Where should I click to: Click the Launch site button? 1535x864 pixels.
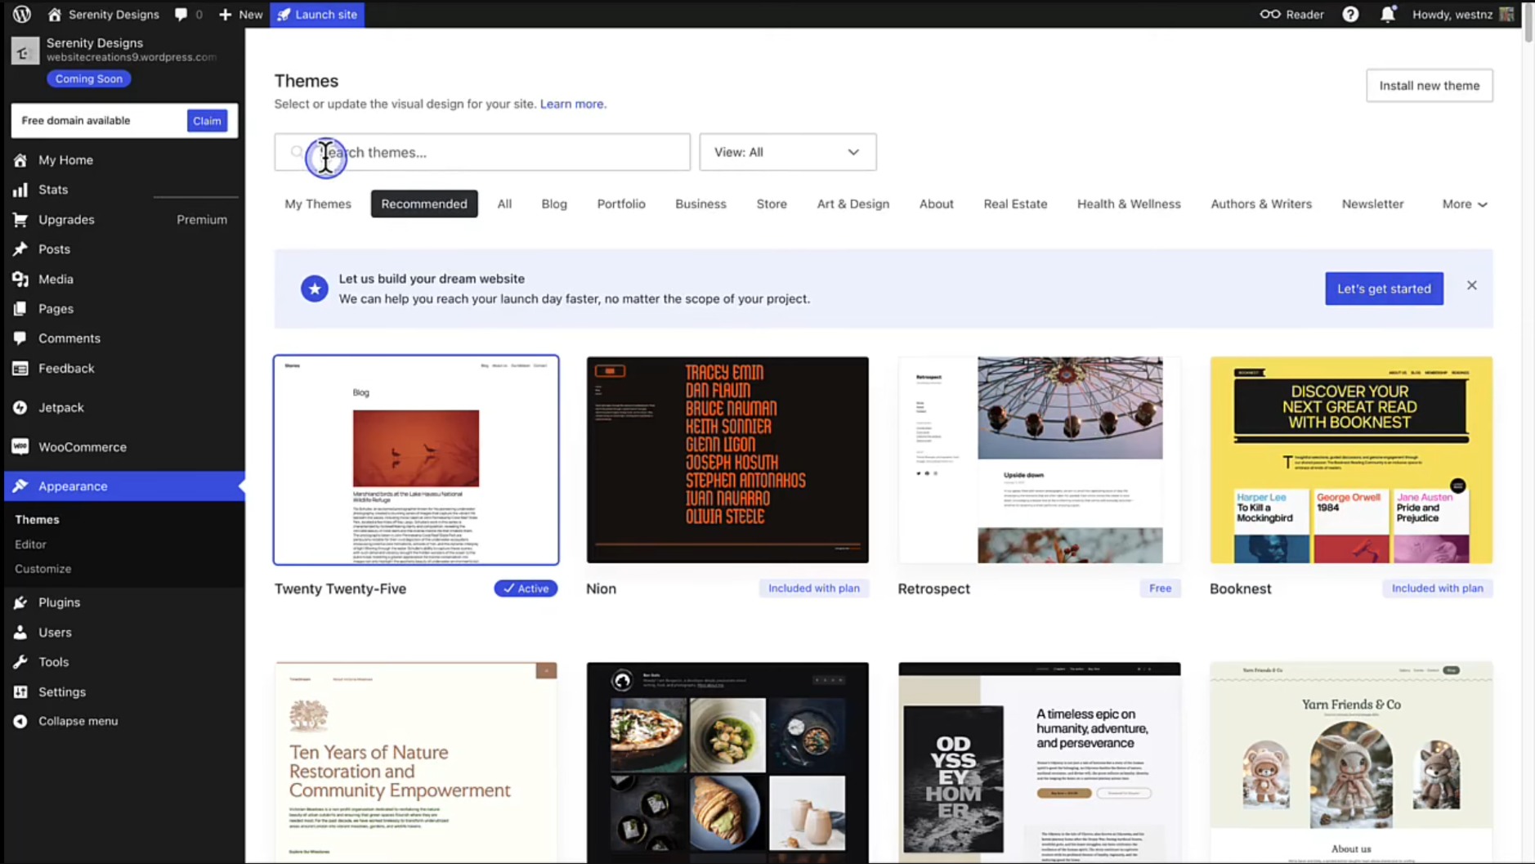point(318,14)
